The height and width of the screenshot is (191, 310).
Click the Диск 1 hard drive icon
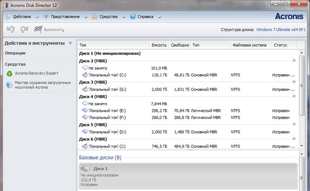click(x=86, y=169)
